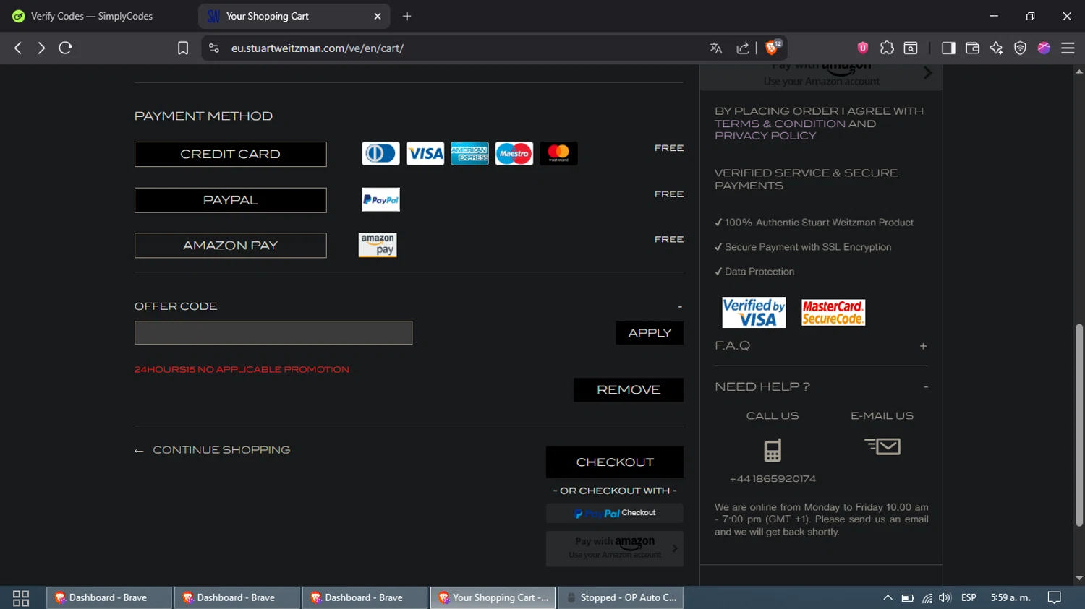This screenshot has height=609, width=1085.
Task: Open Your Shopping Cart taskbar window
Action: tap(493, 597)
